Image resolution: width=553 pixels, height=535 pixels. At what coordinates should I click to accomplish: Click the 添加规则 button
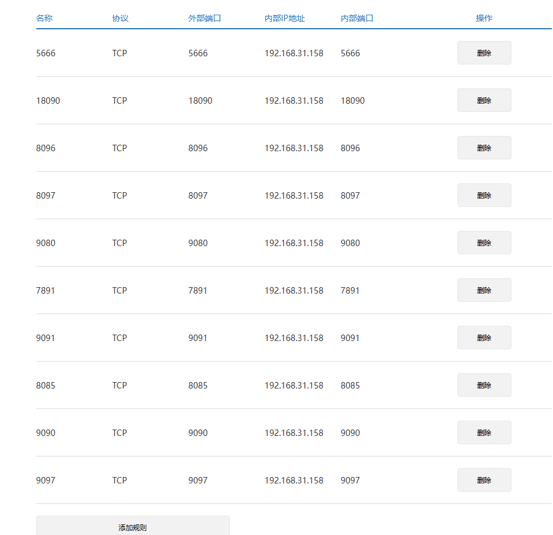132,527
